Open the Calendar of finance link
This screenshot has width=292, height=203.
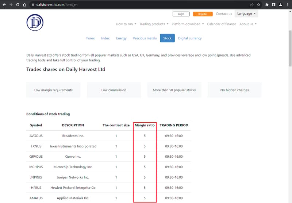(x=222, y=24)
